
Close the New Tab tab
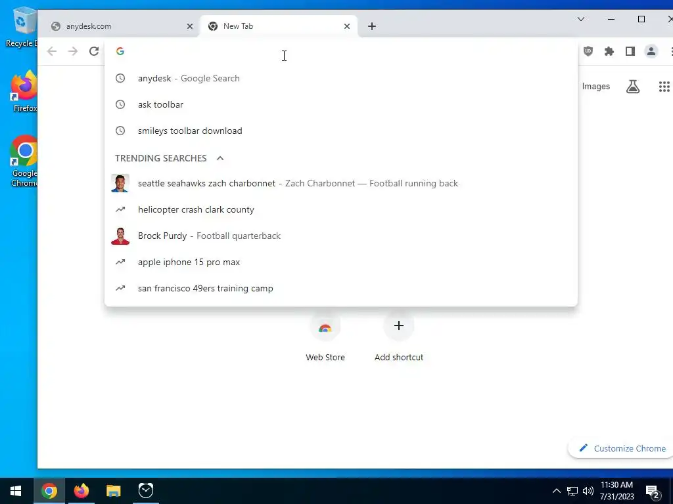347,26
